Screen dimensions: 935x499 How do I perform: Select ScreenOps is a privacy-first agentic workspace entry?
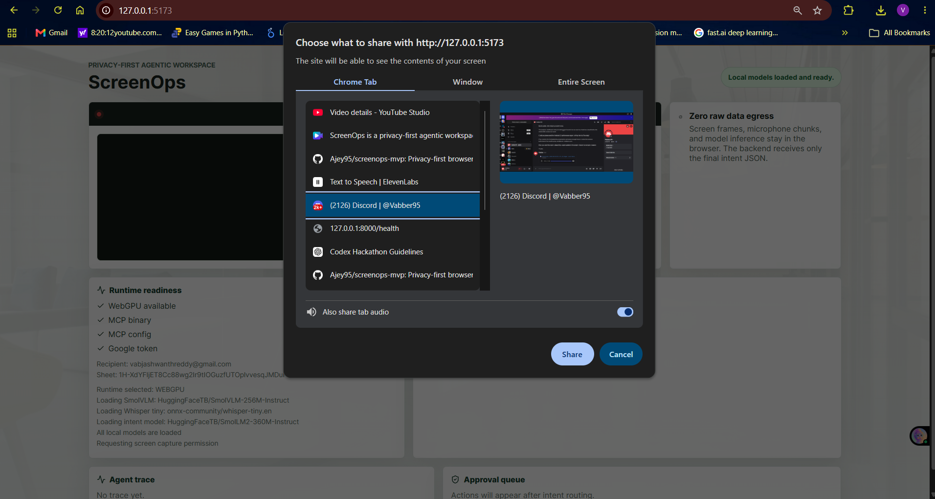[392, 136]
